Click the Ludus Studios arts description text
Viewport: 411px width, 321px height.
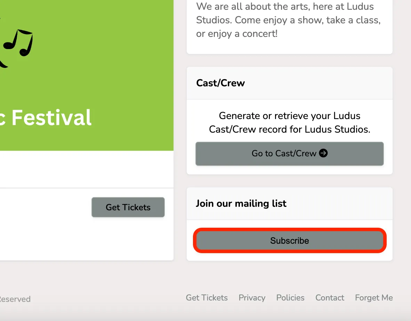pyautogui.click(x=288, y=20)
